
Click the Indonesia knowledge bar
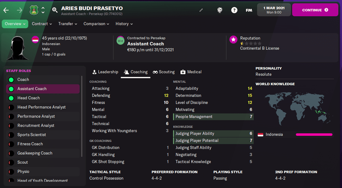314,134
